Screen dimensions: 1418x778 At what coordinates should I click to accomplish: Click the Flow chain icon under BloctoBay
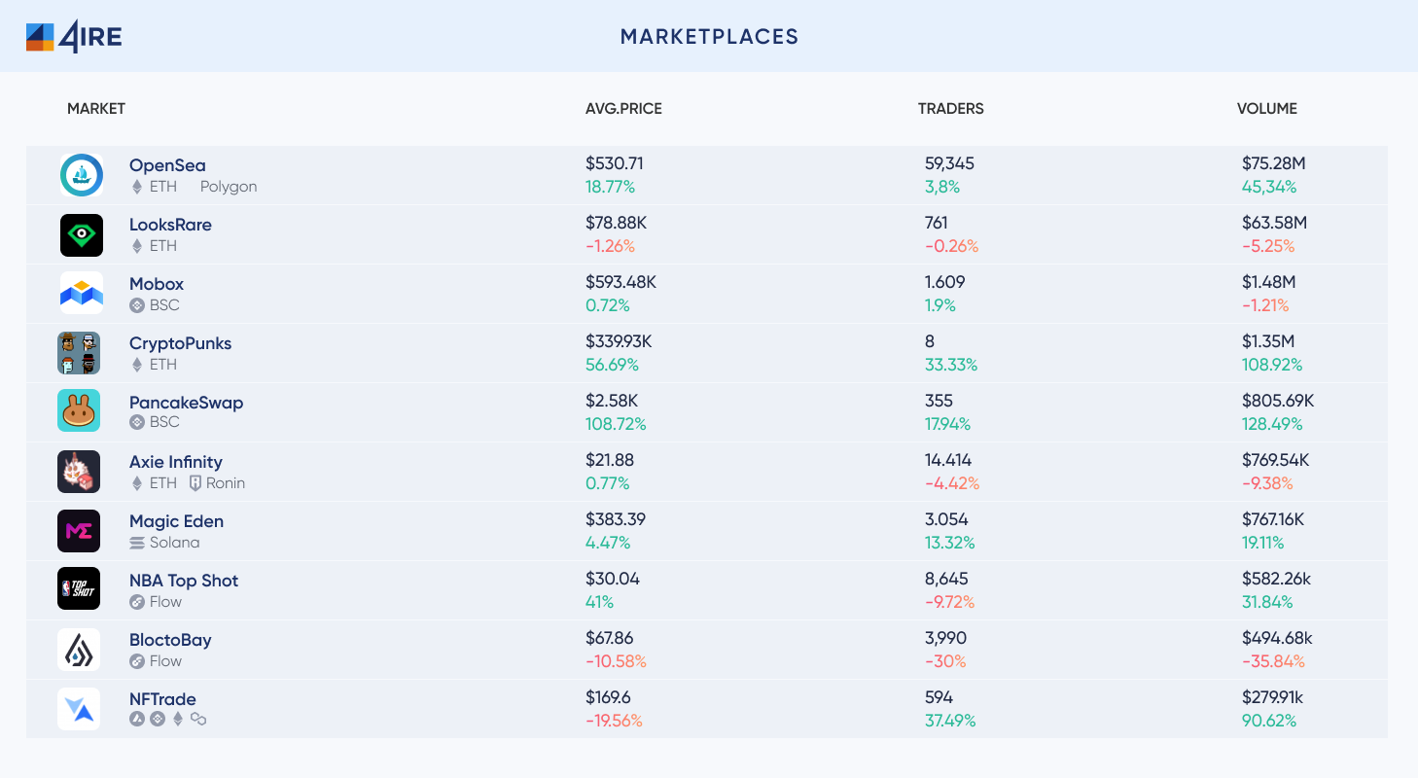[137, 661]
